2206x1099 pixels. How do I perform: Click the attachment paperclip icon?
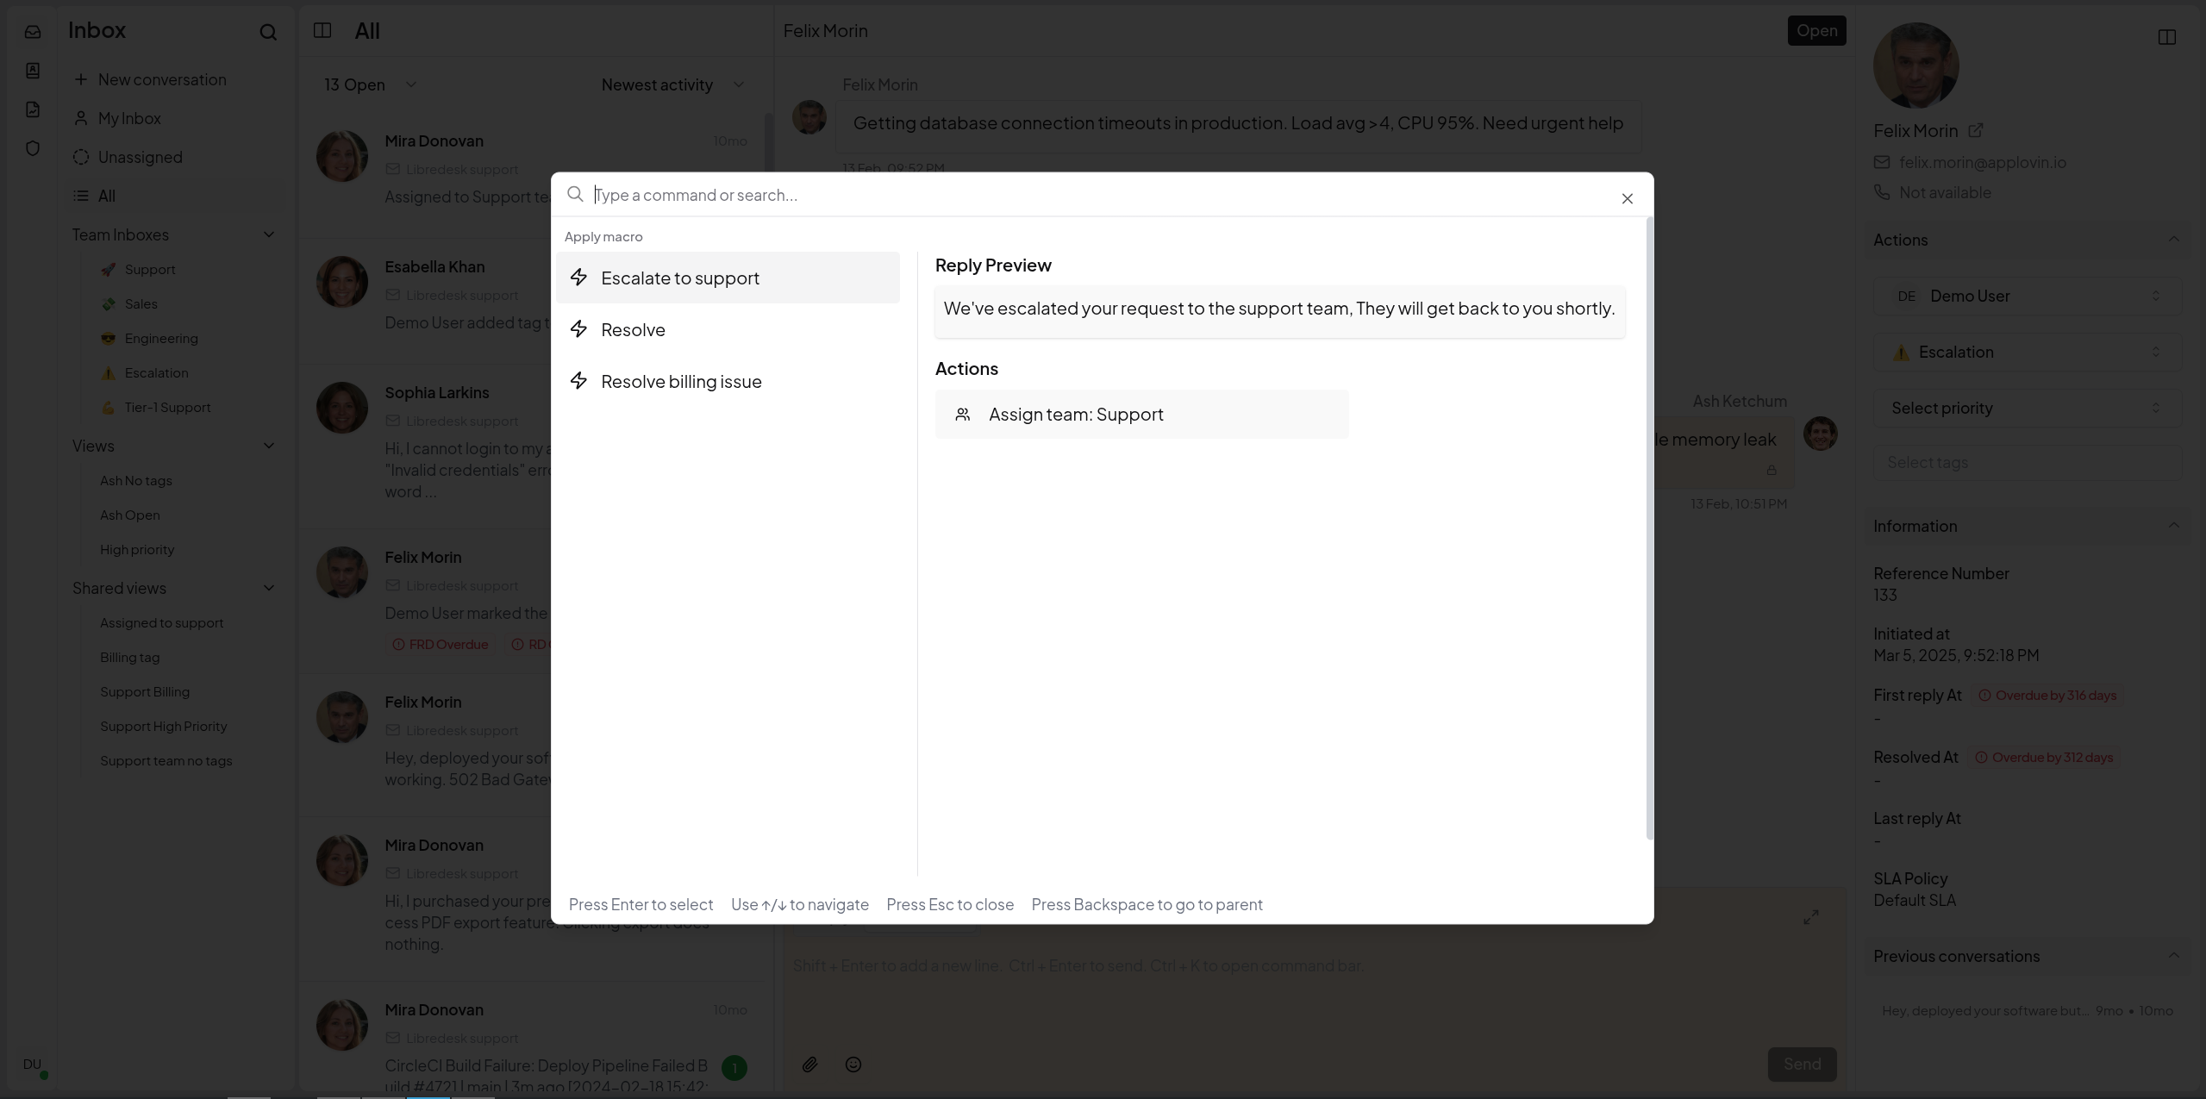pyautogui.click(x=809, y=1065)
